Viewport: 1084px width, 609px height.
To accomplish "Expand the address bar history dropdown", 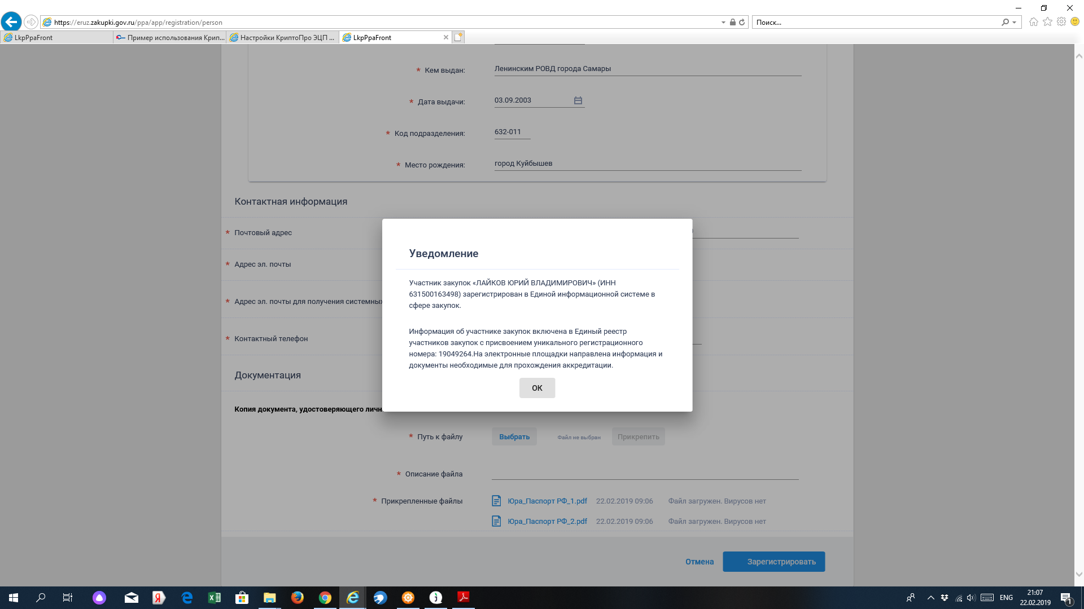I will pos(723,23).
